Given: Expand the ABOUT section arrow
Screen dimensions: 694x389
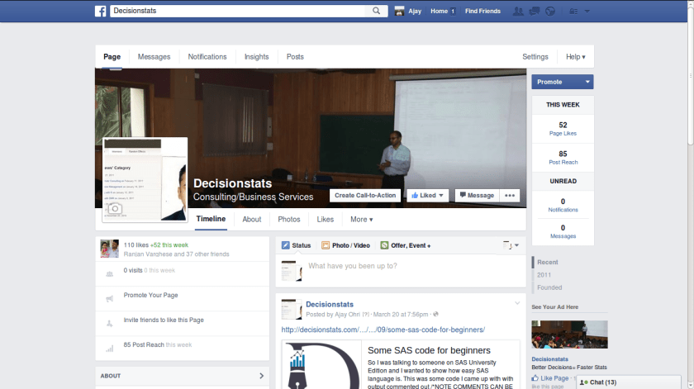Looking at the screenshot, I should point(262,376).
